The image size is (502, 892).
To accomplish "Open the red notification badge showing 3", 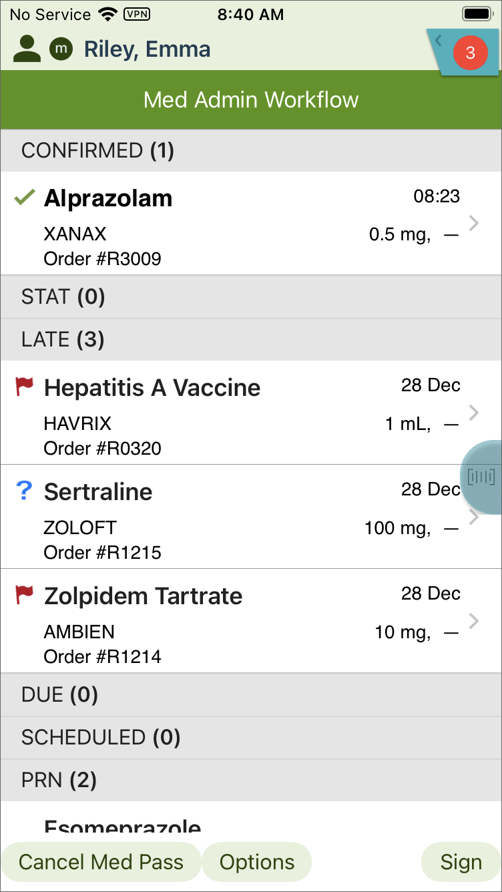I will point(470,53).
